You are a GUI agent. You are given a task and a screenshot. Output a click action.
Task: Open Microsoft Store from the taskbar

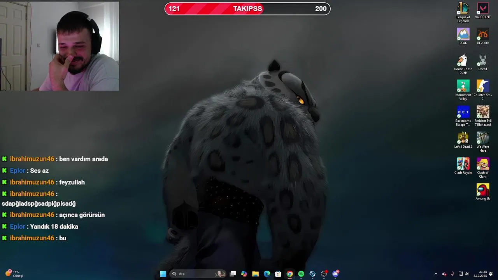click(278, 274)
